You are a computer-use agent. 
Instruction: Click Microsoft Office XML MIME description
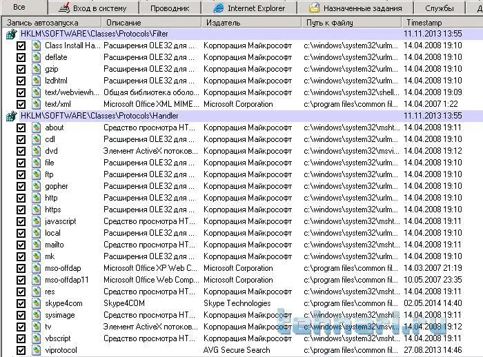[151, 104]
